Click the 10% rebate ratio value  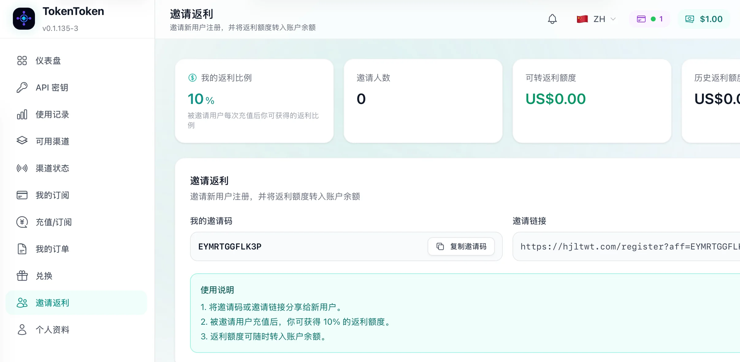pos(201,99)
